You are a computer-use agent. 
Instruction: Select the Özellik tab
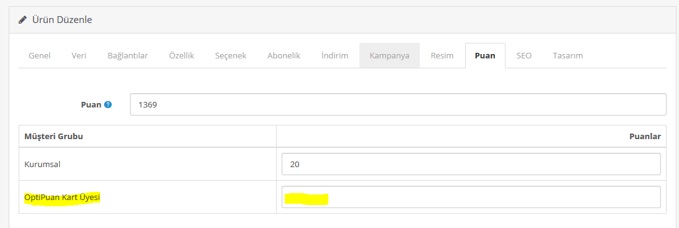pyautogui.click(x=182, y=56)
